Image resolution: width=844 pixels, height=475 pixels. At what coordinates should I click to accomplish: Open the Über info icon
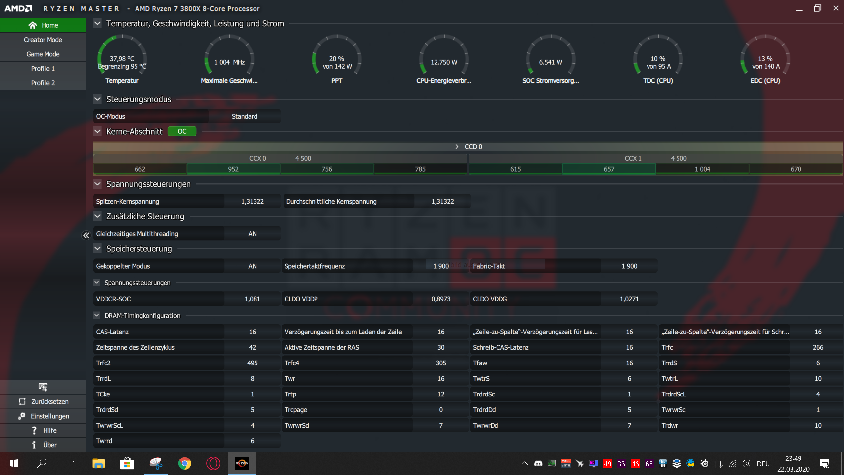click(34, 445)
